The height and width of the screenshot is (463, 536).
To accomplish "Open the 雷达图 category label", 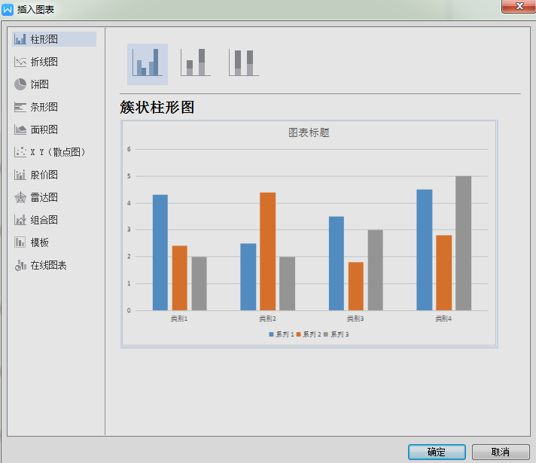I will coord(44,197).
